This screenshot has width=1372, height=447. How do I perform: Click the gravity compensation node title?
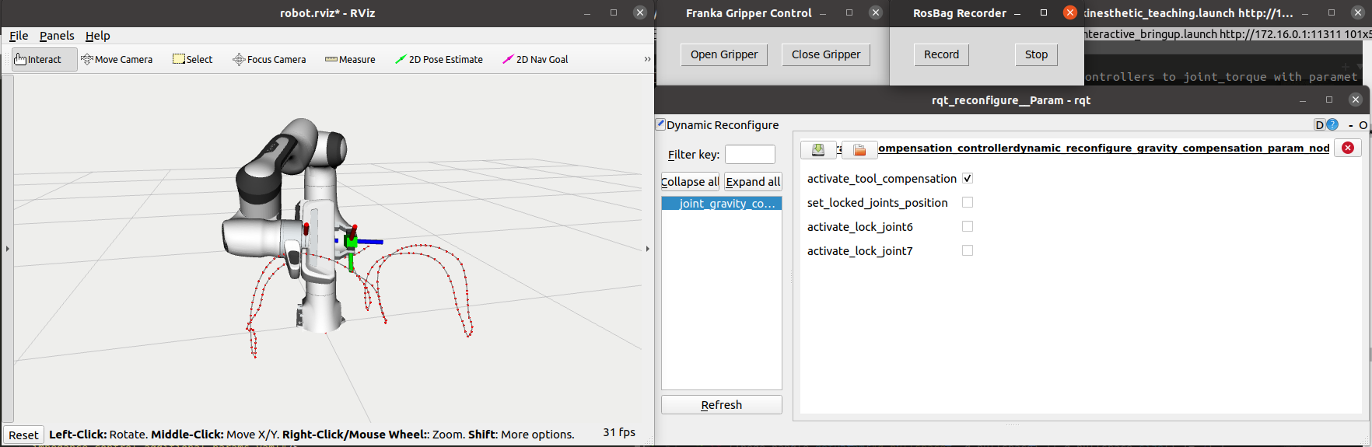point(1104,148)
